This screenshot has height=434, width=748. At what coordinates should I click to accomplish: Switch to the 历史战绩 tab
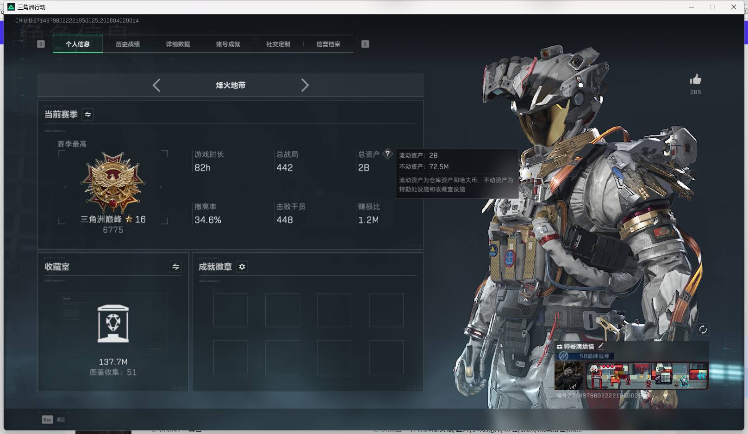128,44
